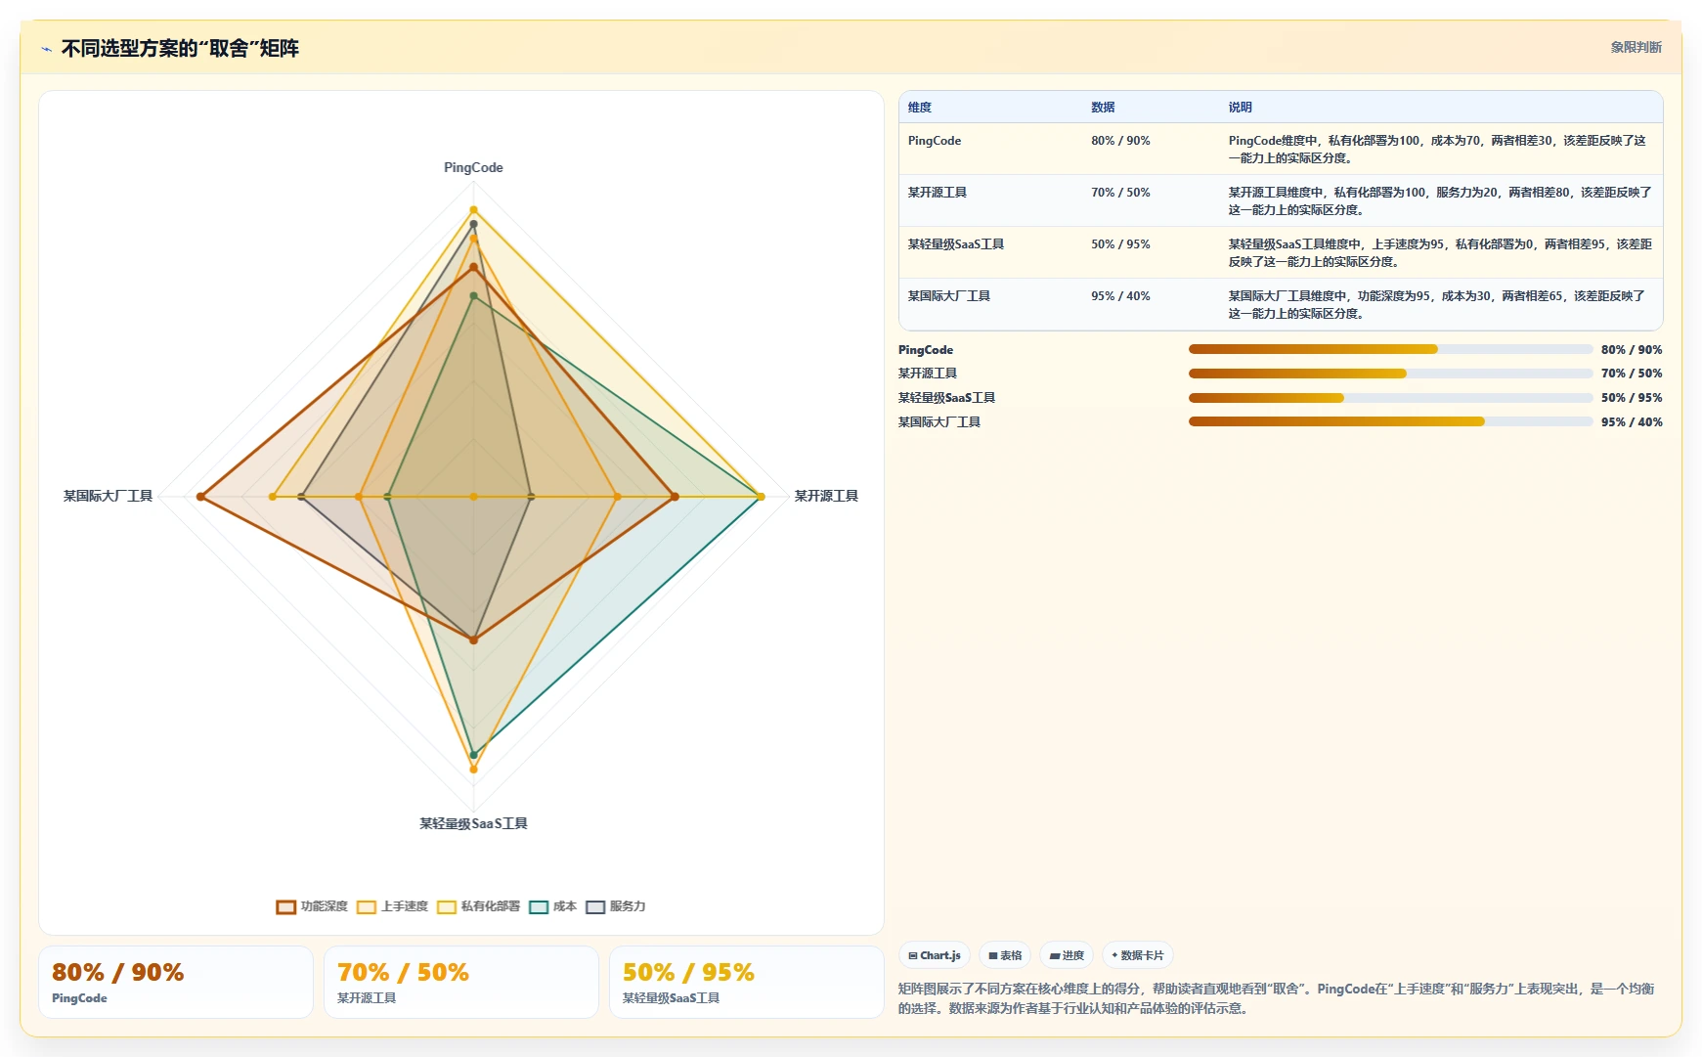
Task: Click the 95% / 40% value right of the progress bar
Action: (1632, 422)
